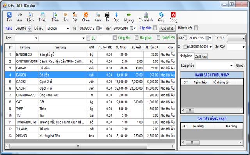
Task: Click the Dọc vertical layout icon
Action: click(116, 15)
